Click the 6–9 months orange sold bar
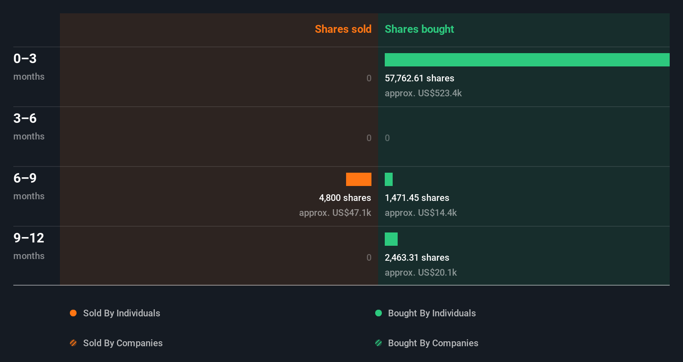The image size is (683, 362). click(359, 179)
